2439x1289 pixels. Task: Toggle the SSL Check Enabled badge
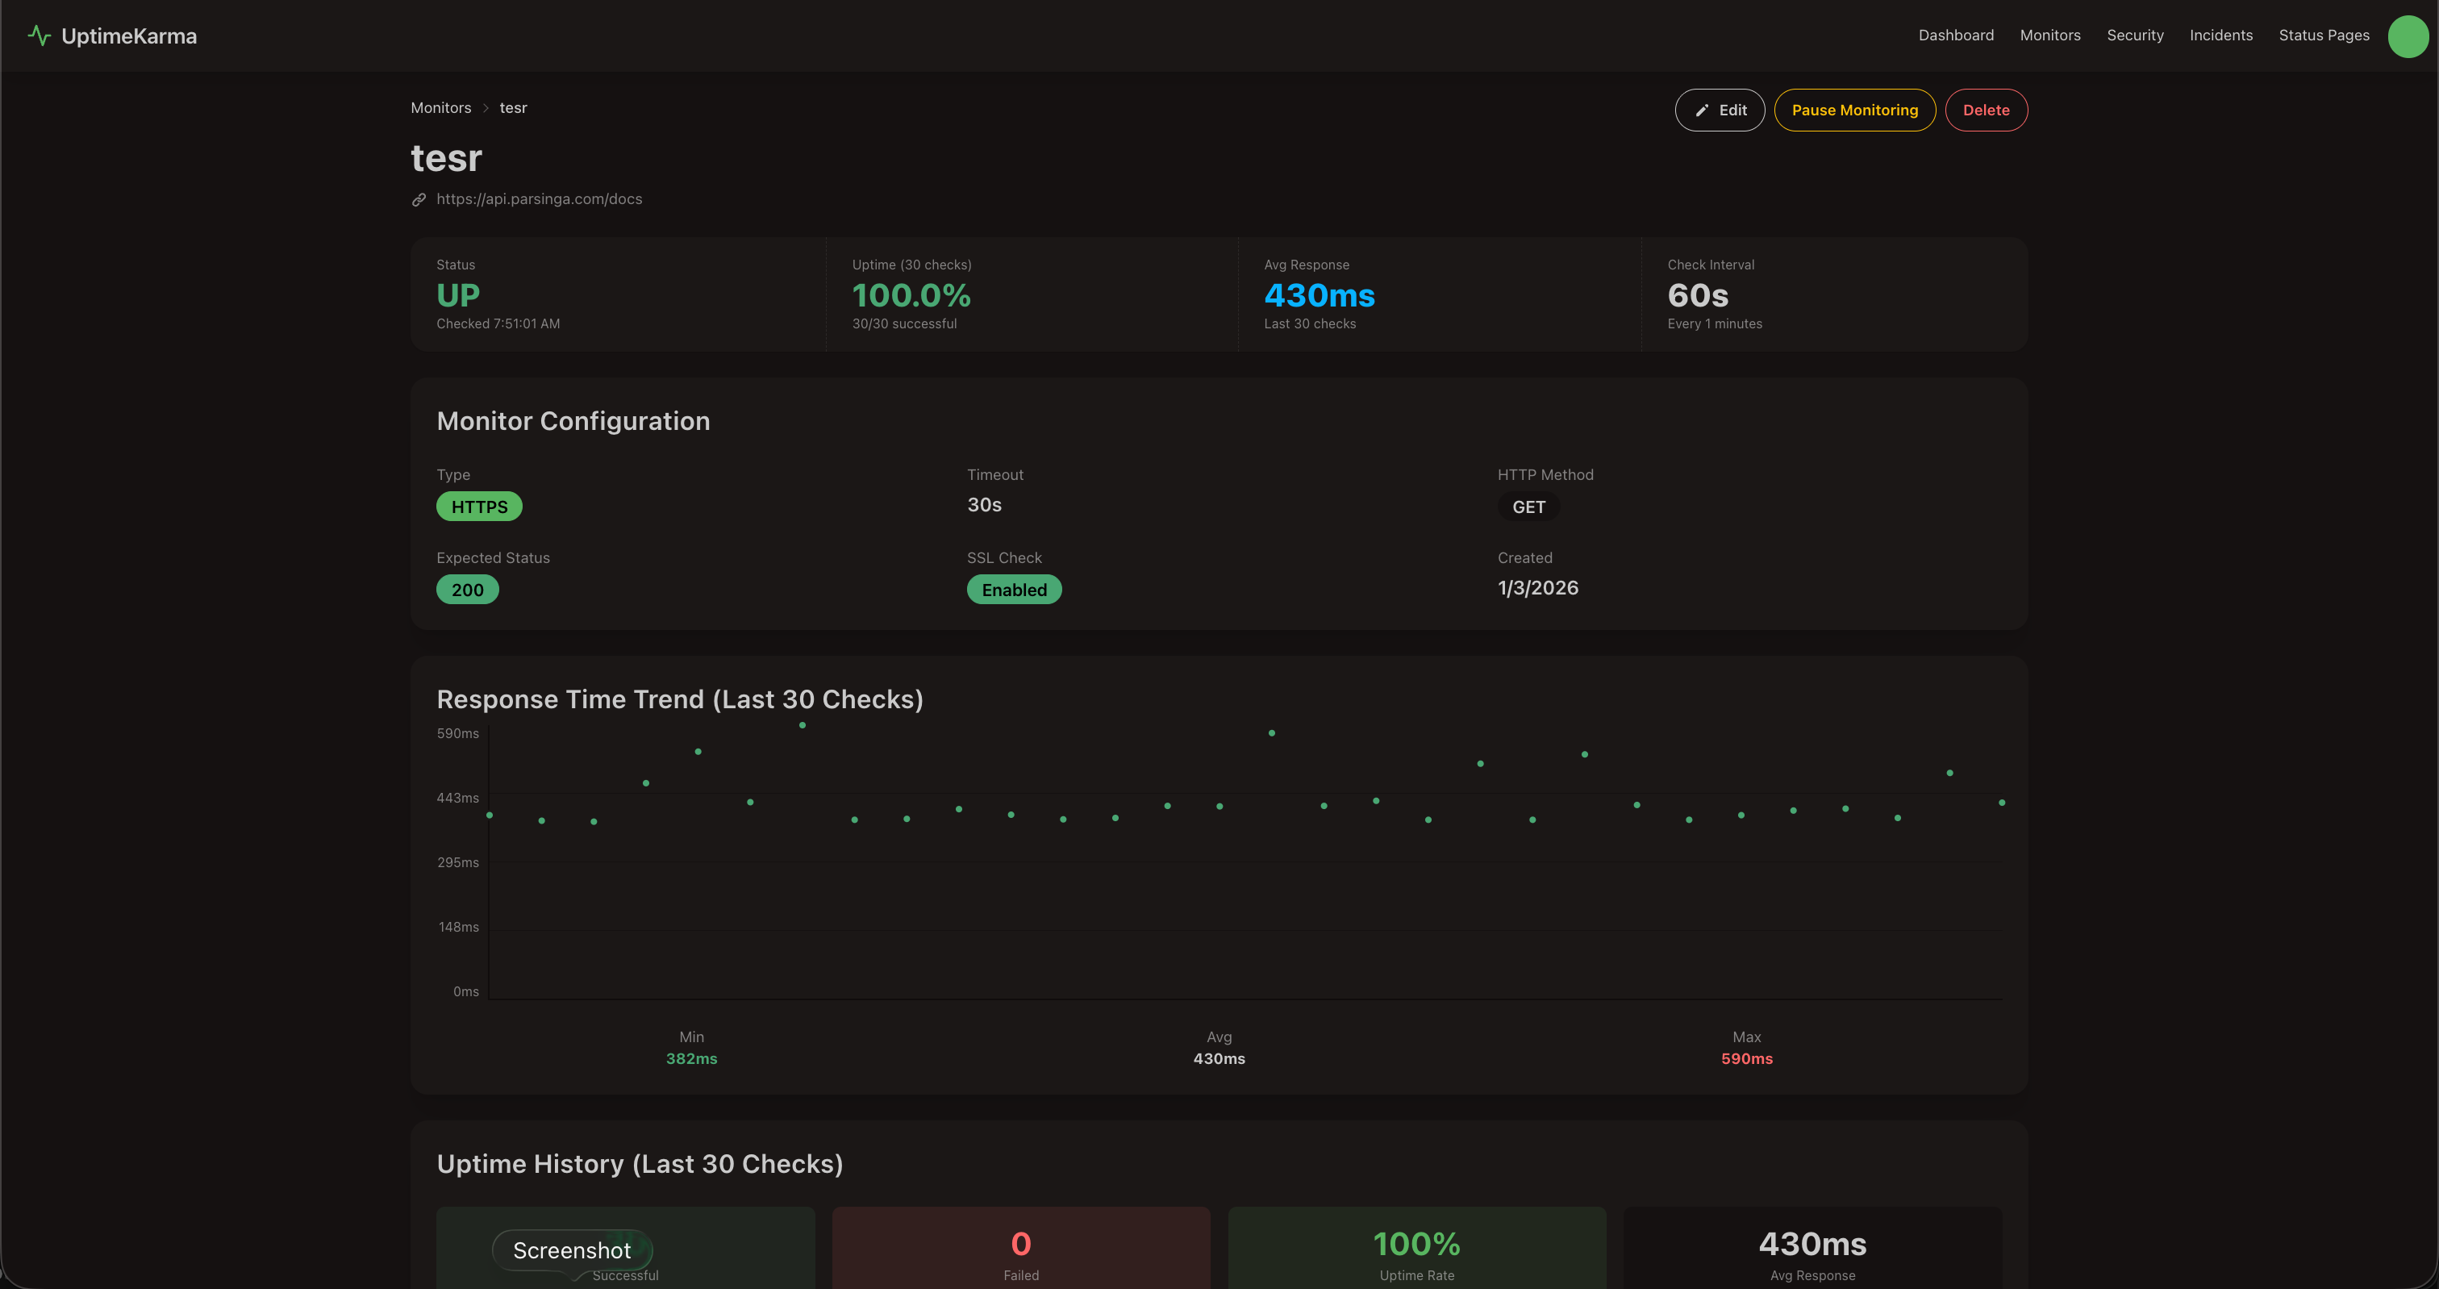click(x=1014, y=589)
